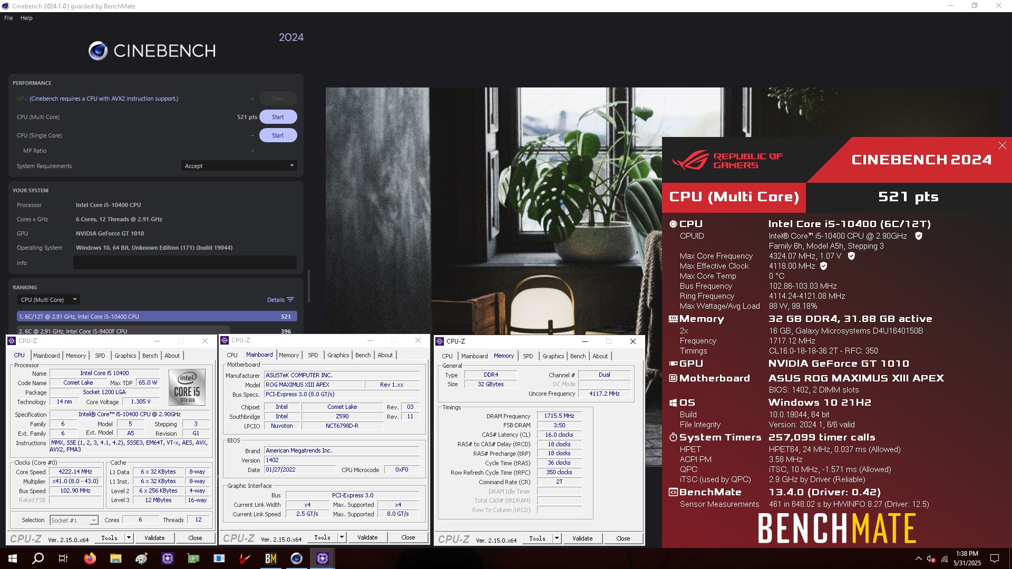Open the File menu in Cinebench
Image resolution: width=1012 pixels, height=569 pixels.
click(x=8, y=18)
